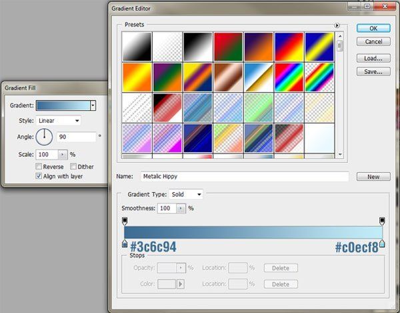Open the Gradient Type dropdown showing Solid
This screenshot has height=313, width=400.
[x=186, y=194]
